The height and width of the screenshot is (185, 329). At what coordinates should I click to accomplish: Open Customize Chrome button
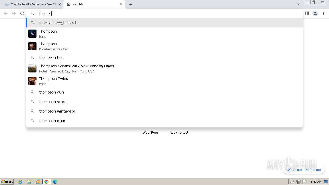(x=304, y=170)
